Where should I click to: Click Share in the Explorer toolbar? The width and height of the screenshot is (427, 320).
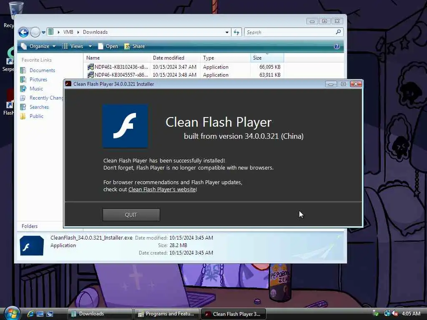(135, 46)
